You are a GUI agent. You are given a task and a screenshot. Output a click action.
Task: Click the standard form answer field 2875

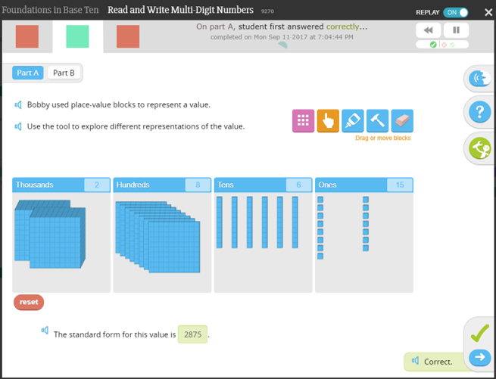tap(192, 334)
